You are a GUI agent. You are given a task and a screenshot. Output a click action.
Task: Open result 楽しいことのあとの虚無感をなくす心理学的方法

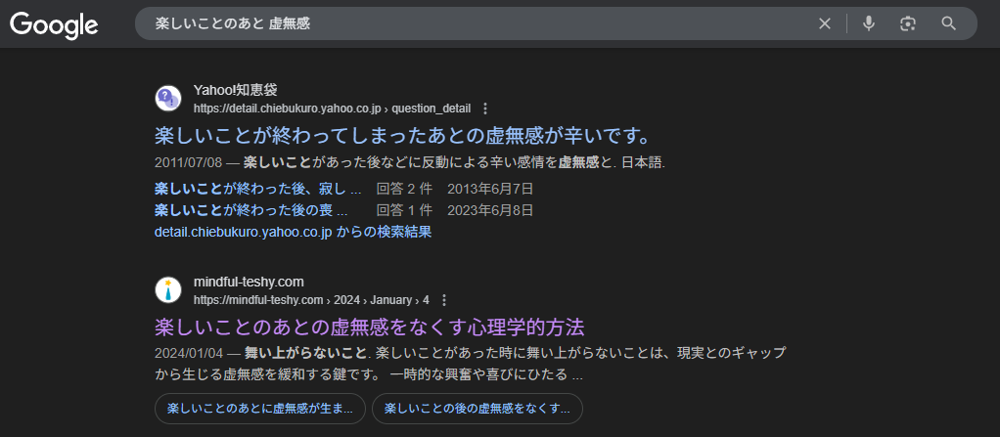point(369,328)
